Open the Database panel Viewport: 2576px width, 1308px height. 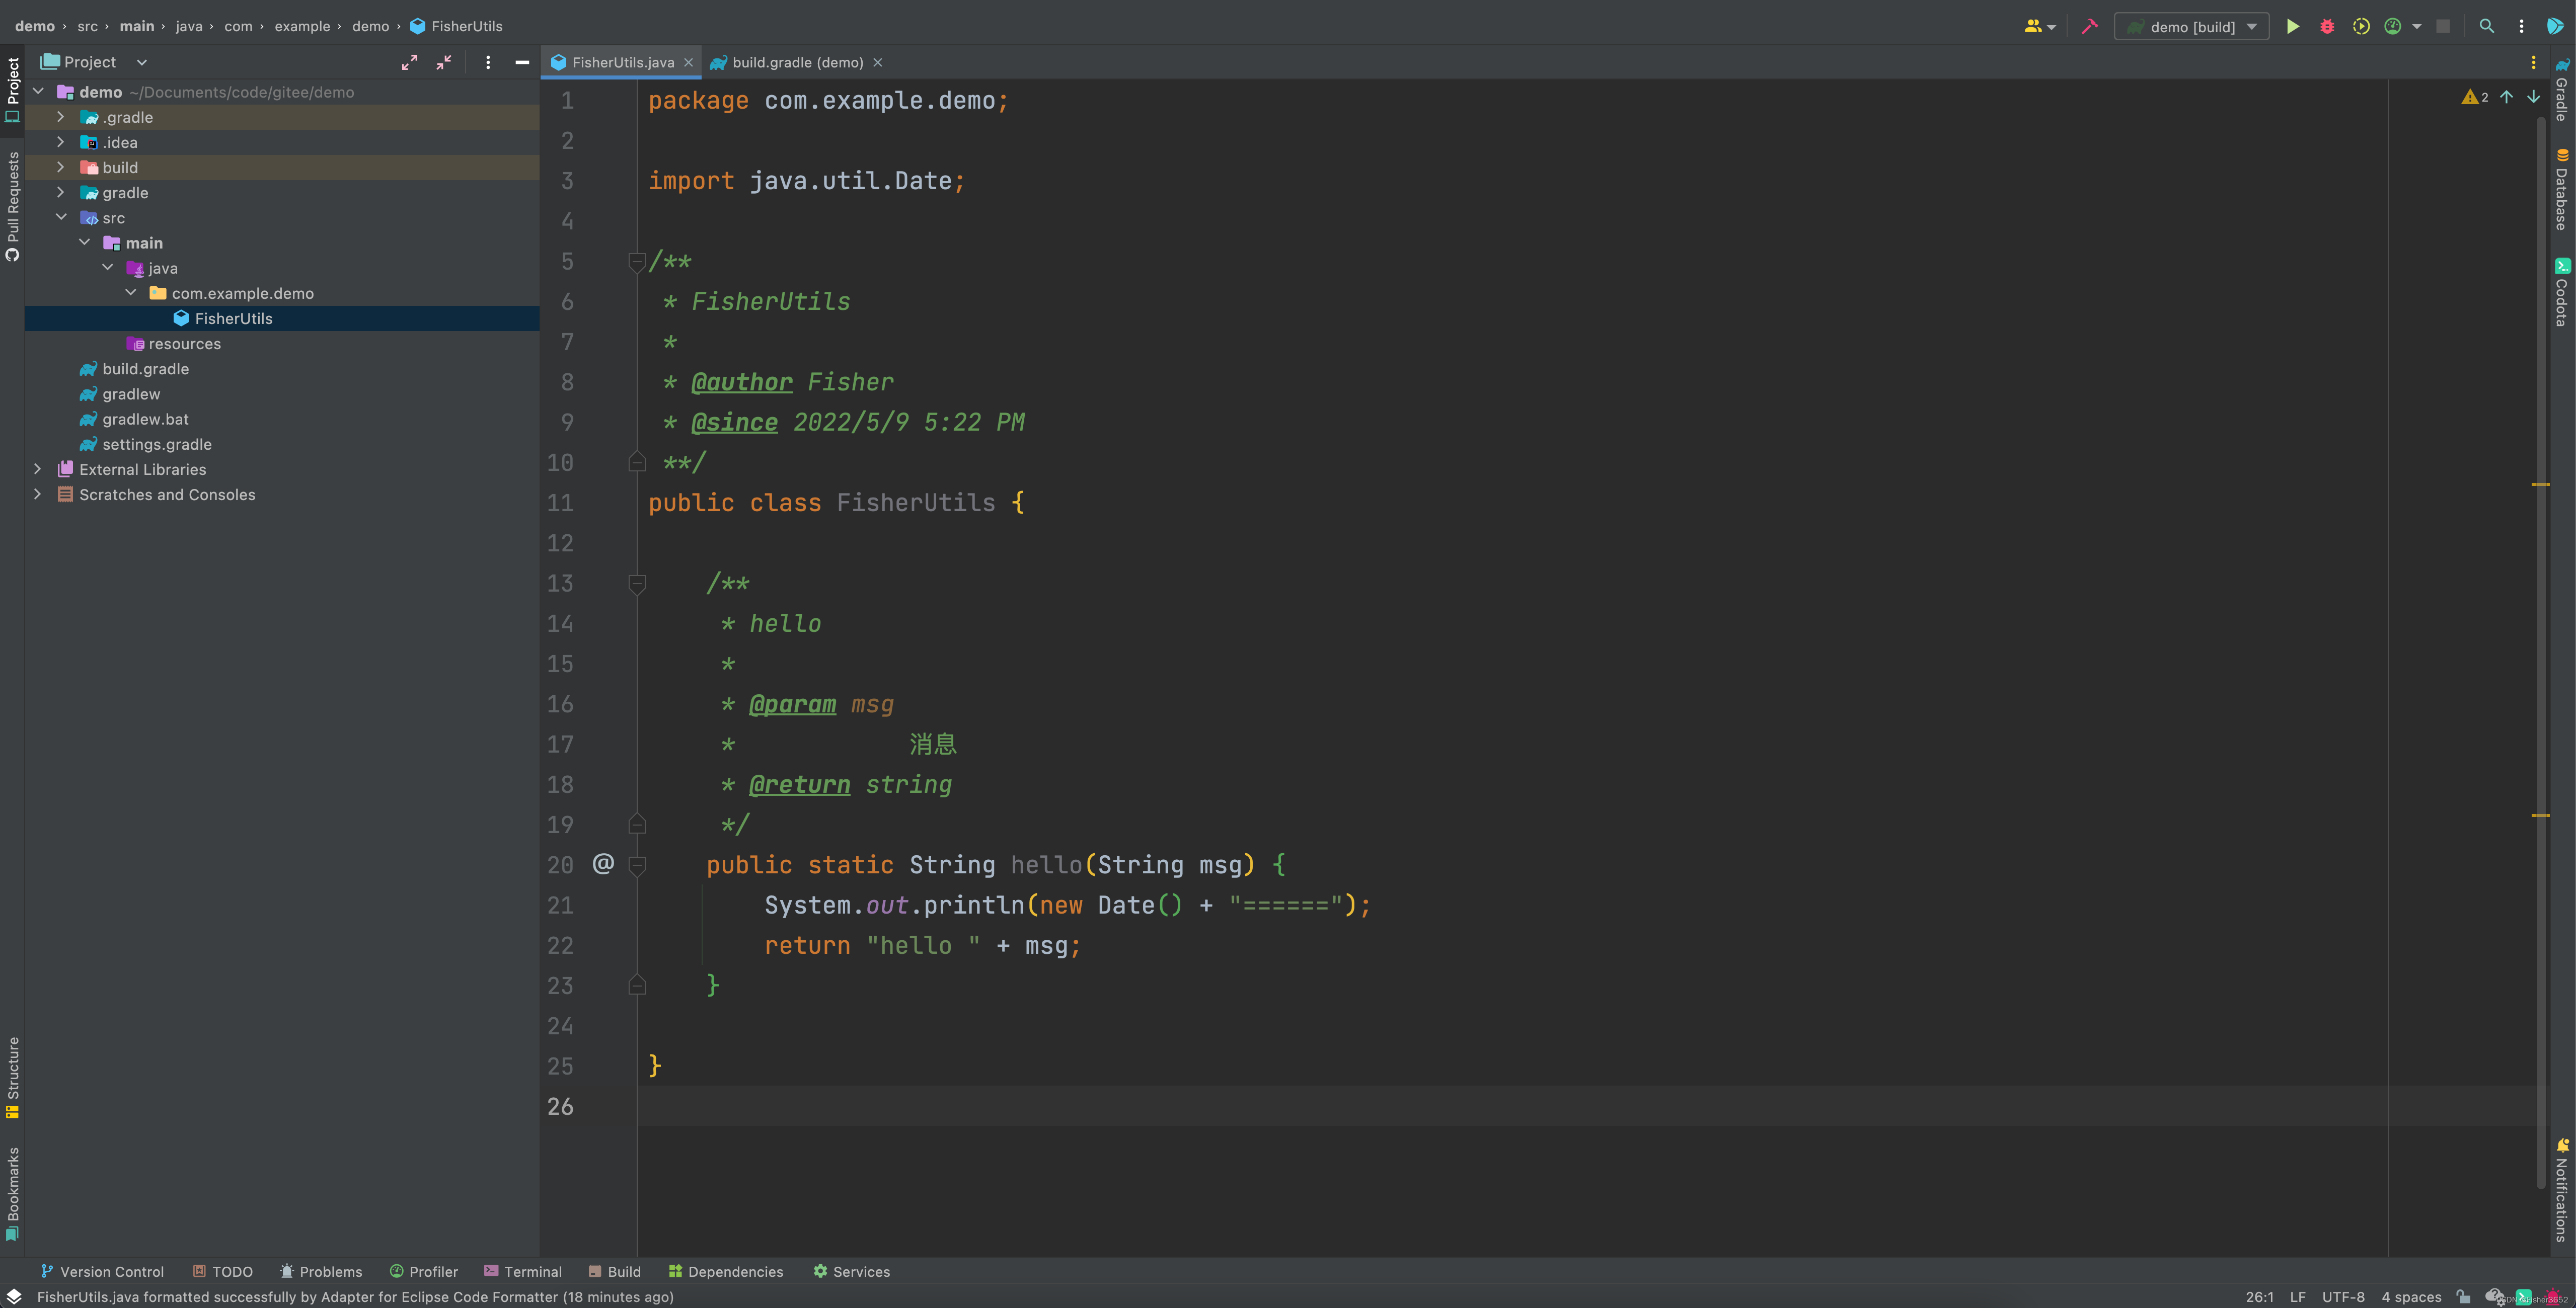(x=2561, y=195)
